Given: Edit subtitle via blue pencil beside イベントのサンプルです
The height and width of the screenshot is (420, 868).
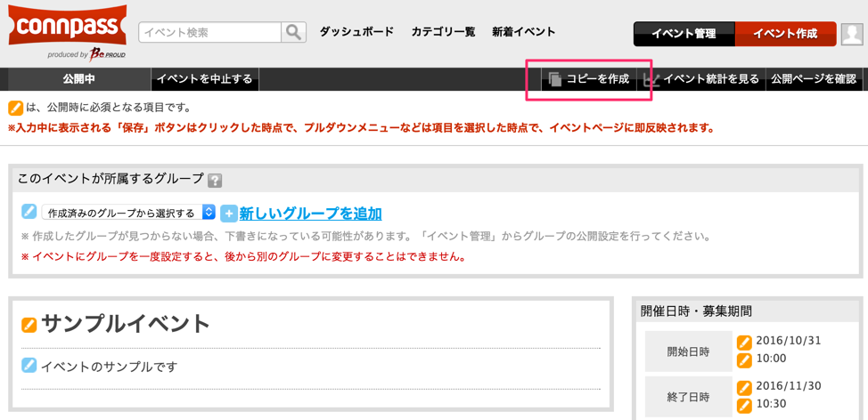Looking at the screenshot, I should (29, 366).
